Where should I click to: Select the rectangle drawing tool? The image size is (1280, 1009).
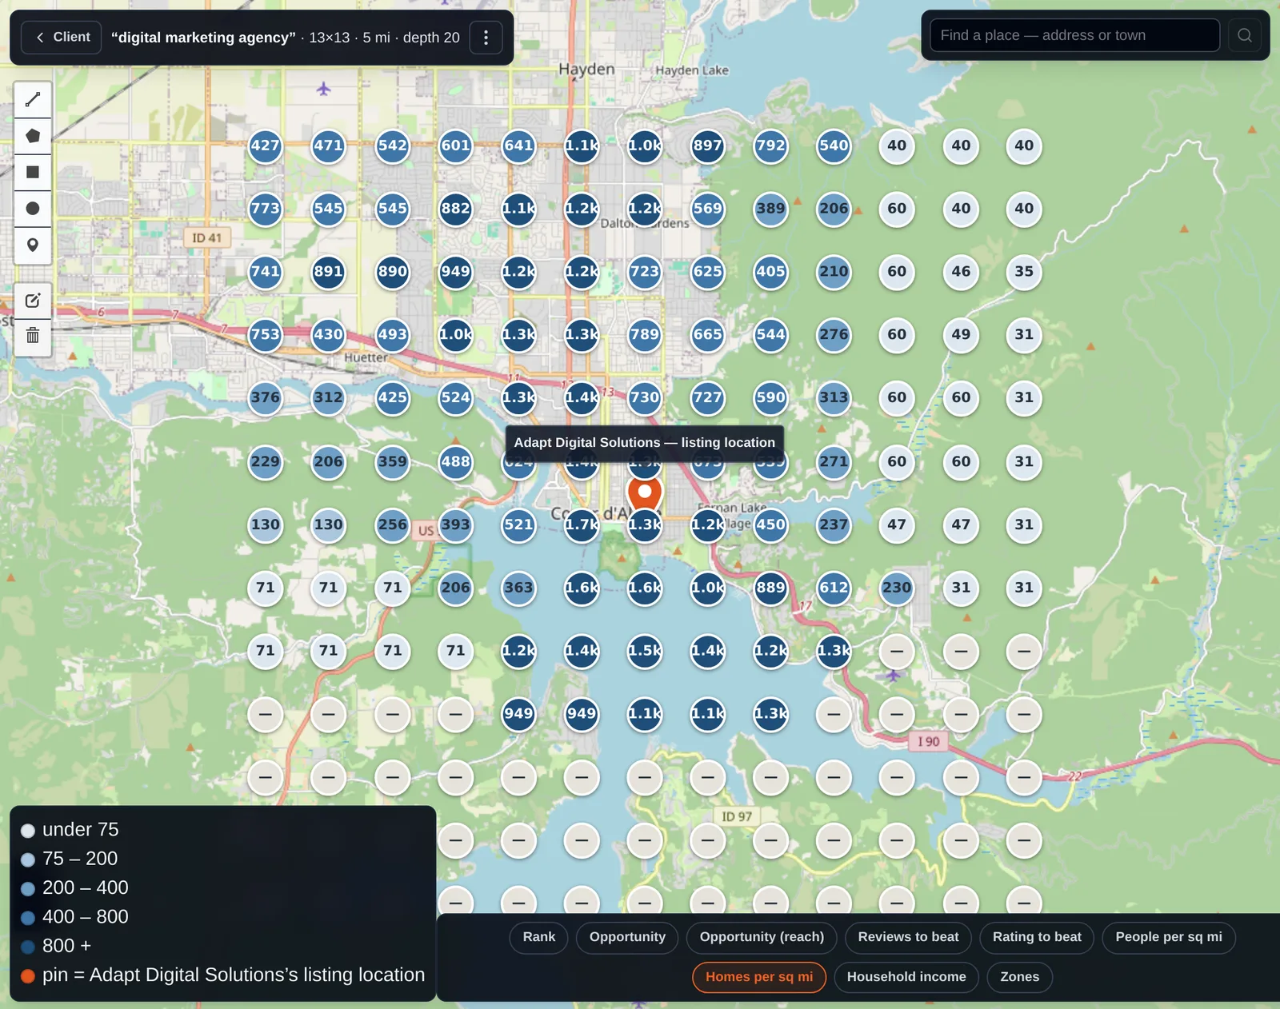click(x=33, y=172)
